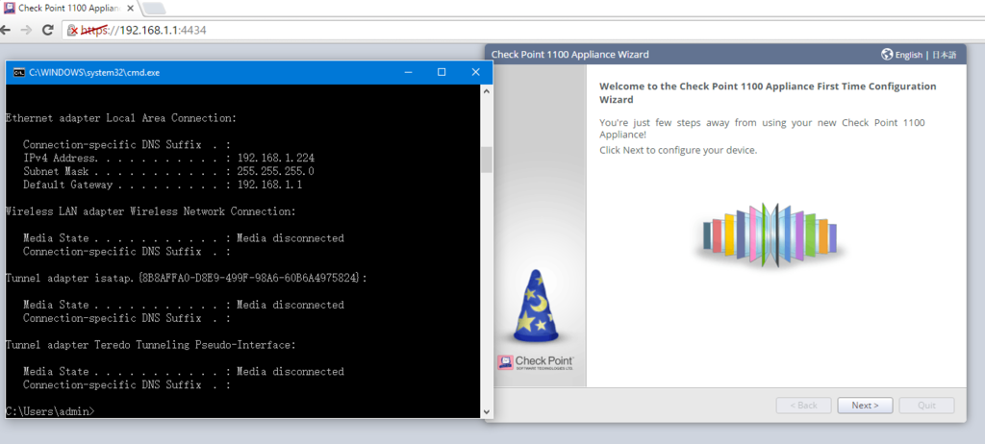Click the Check Point logo in wizard
985x444 pixels.
pos(536,362)
